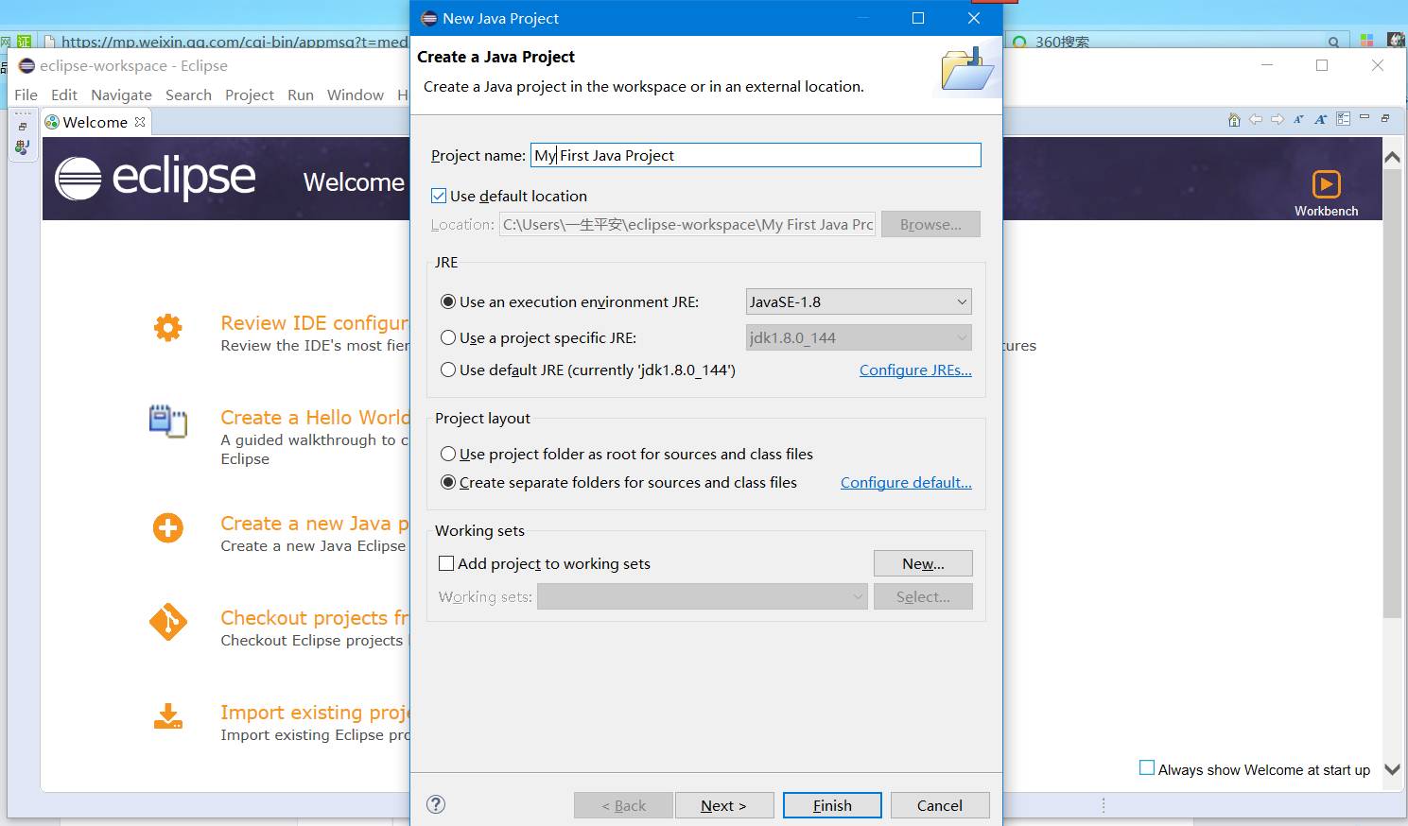This screenshot has height=826, width=1408.
Task: Click the New... working set button
Action: [x=923, y=563]
